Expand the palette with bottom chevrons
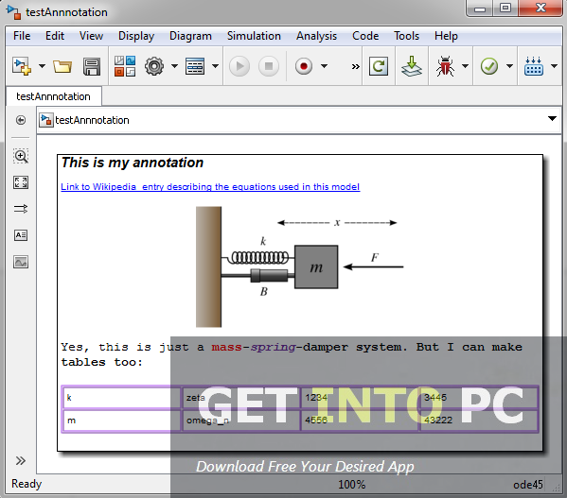Screen dimensions: 567x498 coord(21,460)
